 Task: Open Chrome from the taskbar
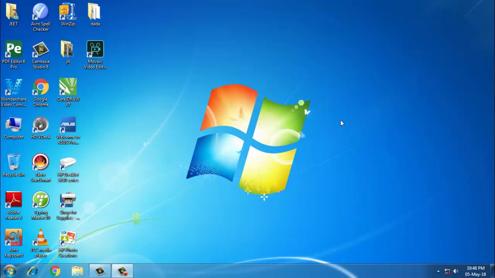(x=55, y=271)
